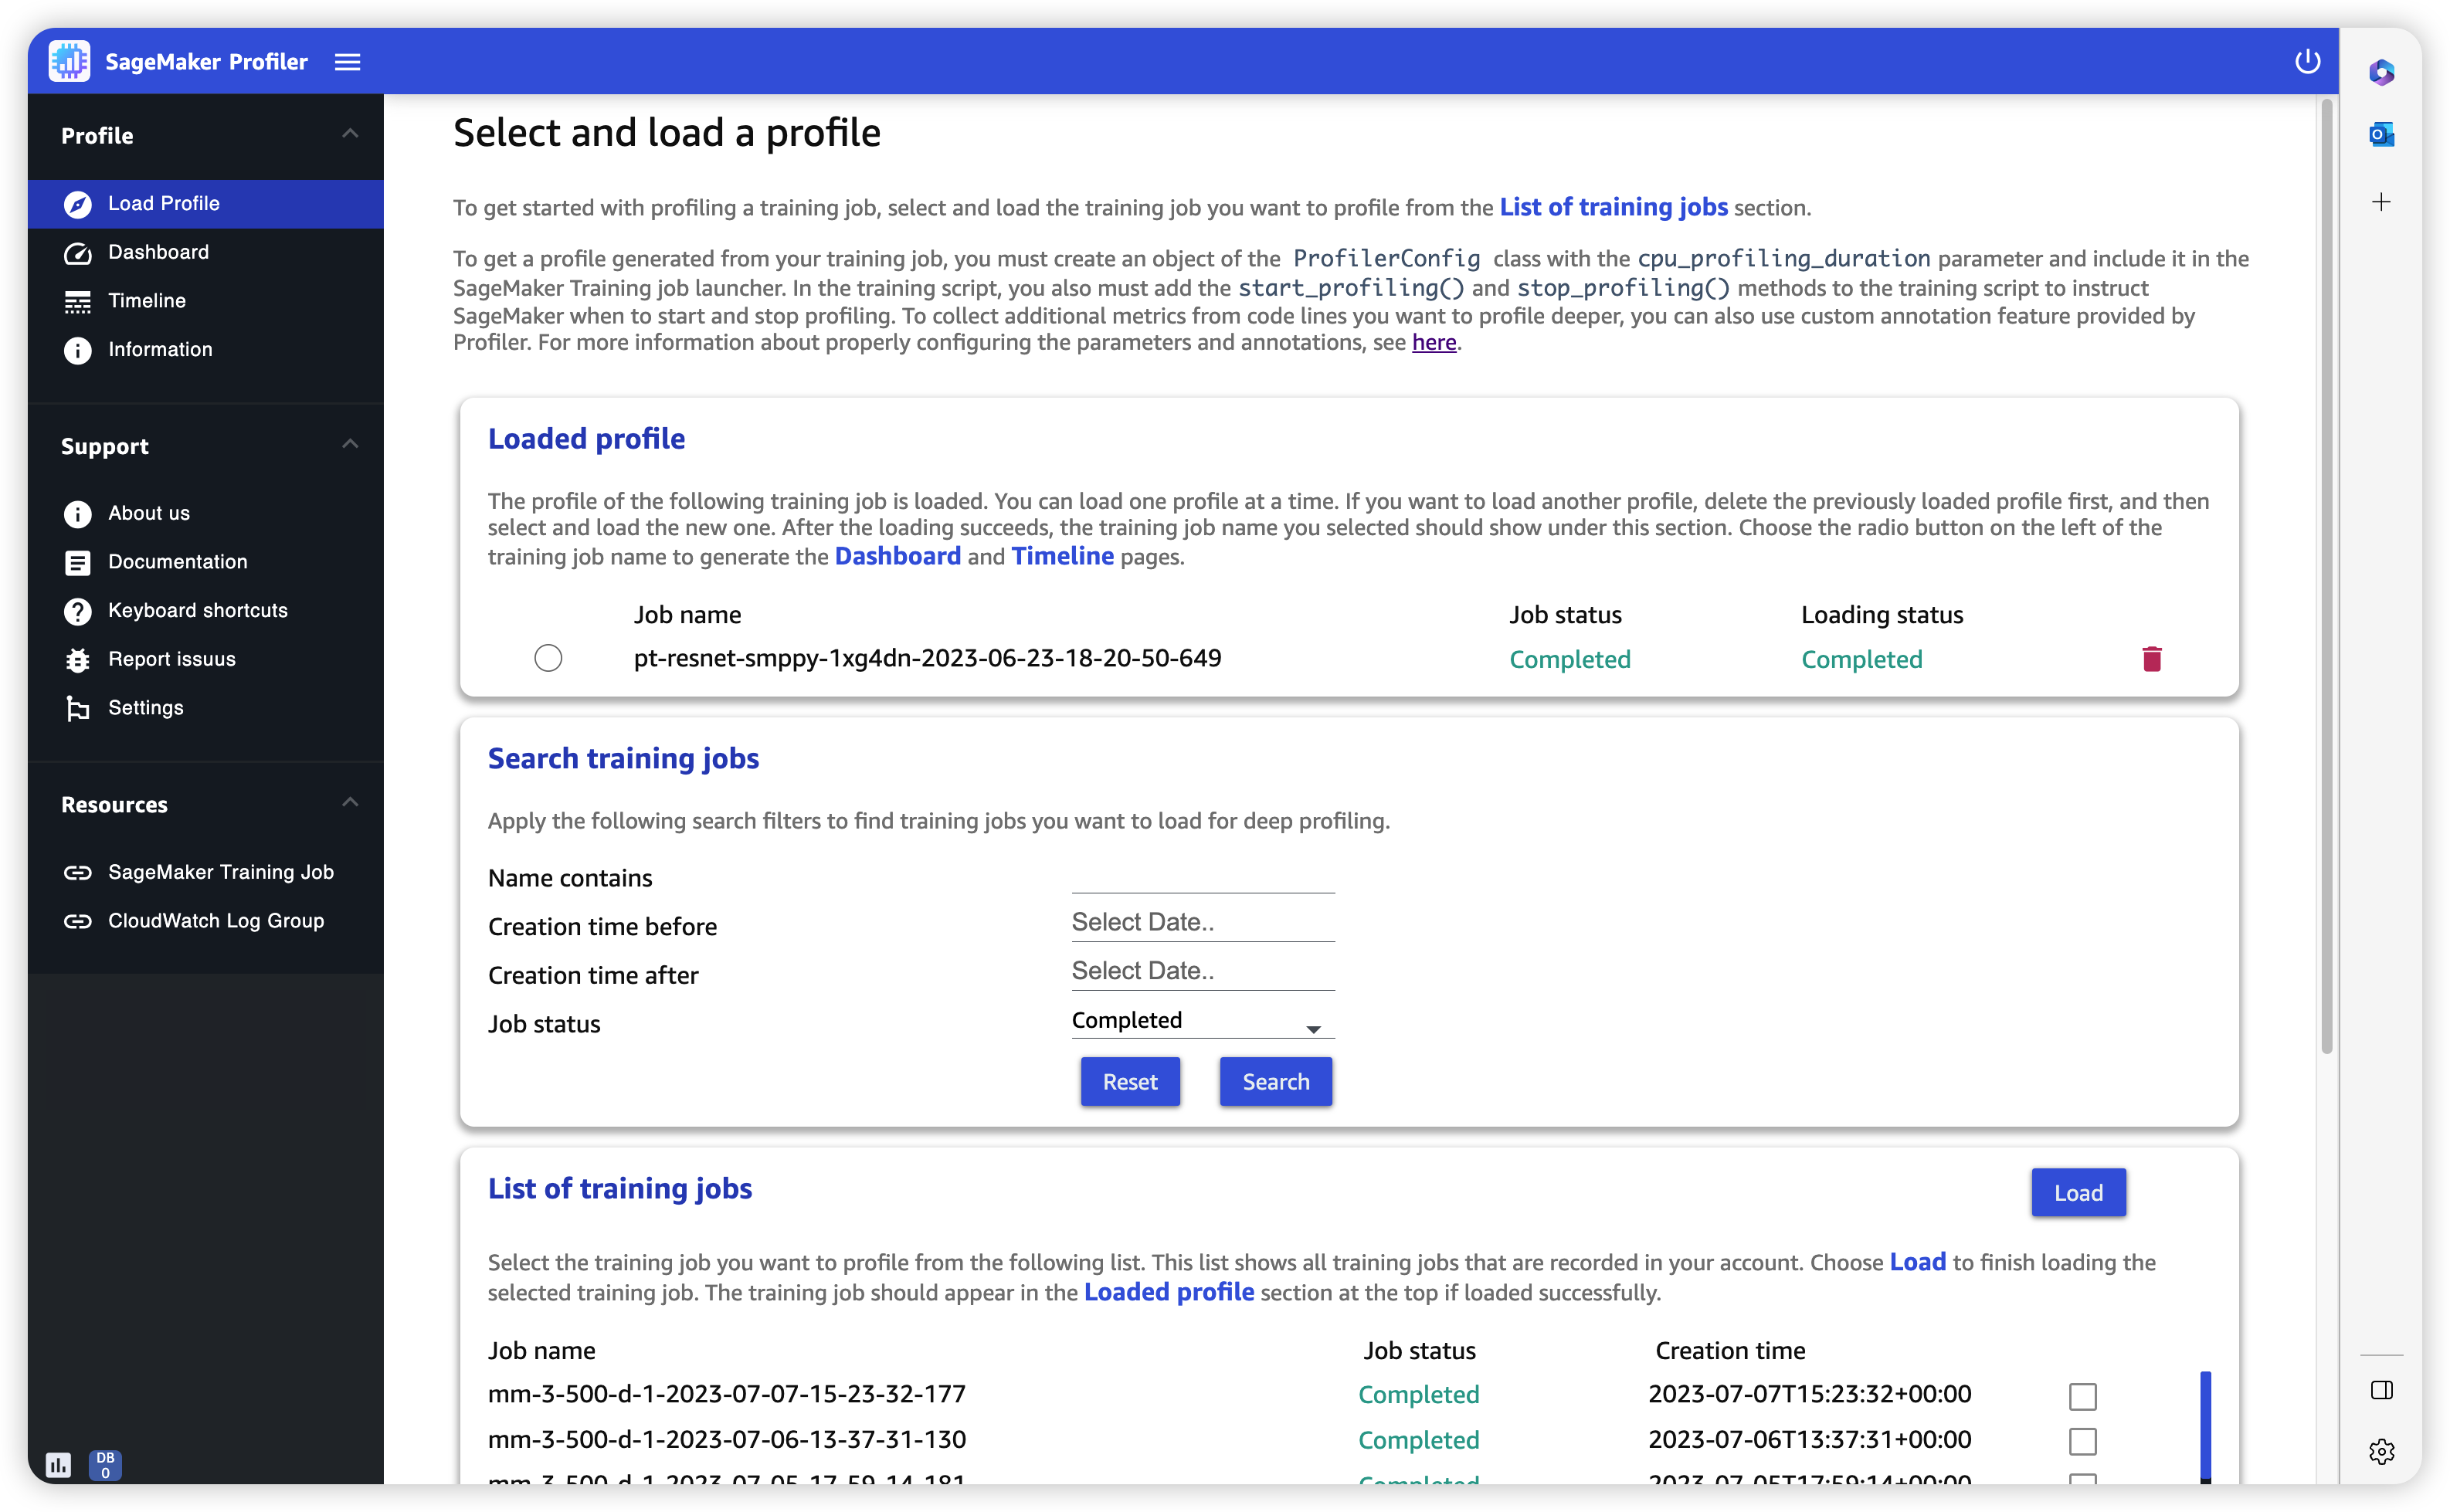The height and width of the screenshot is (1512, 2450).
Task: Select the radio button for pt-resnet job
Action: click(546, 658)
